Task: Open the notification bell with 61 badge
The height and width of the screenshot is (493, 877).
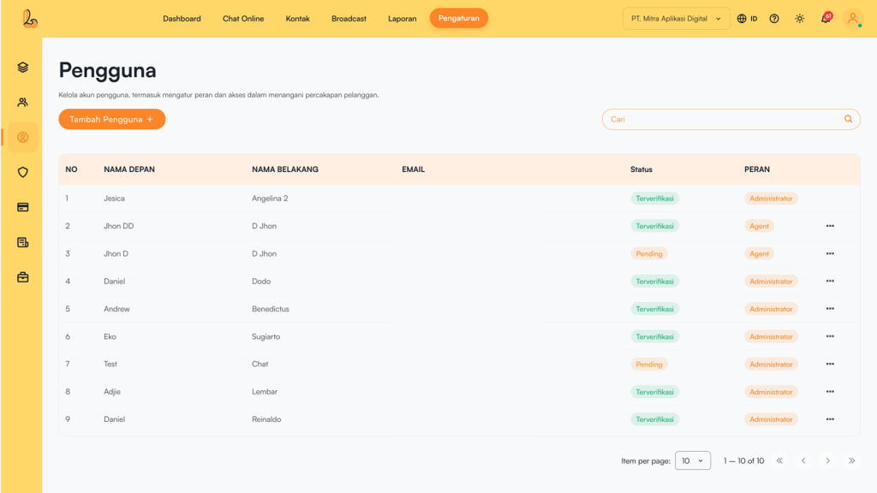Action: (x=826, y=19)
